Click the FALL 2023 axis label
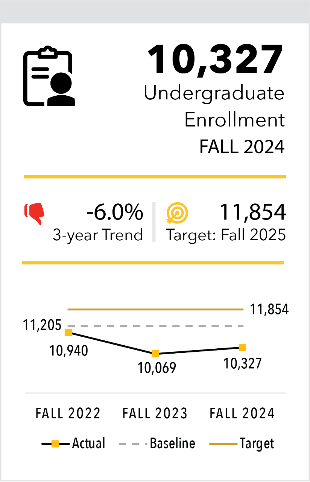 pos(155,413)
